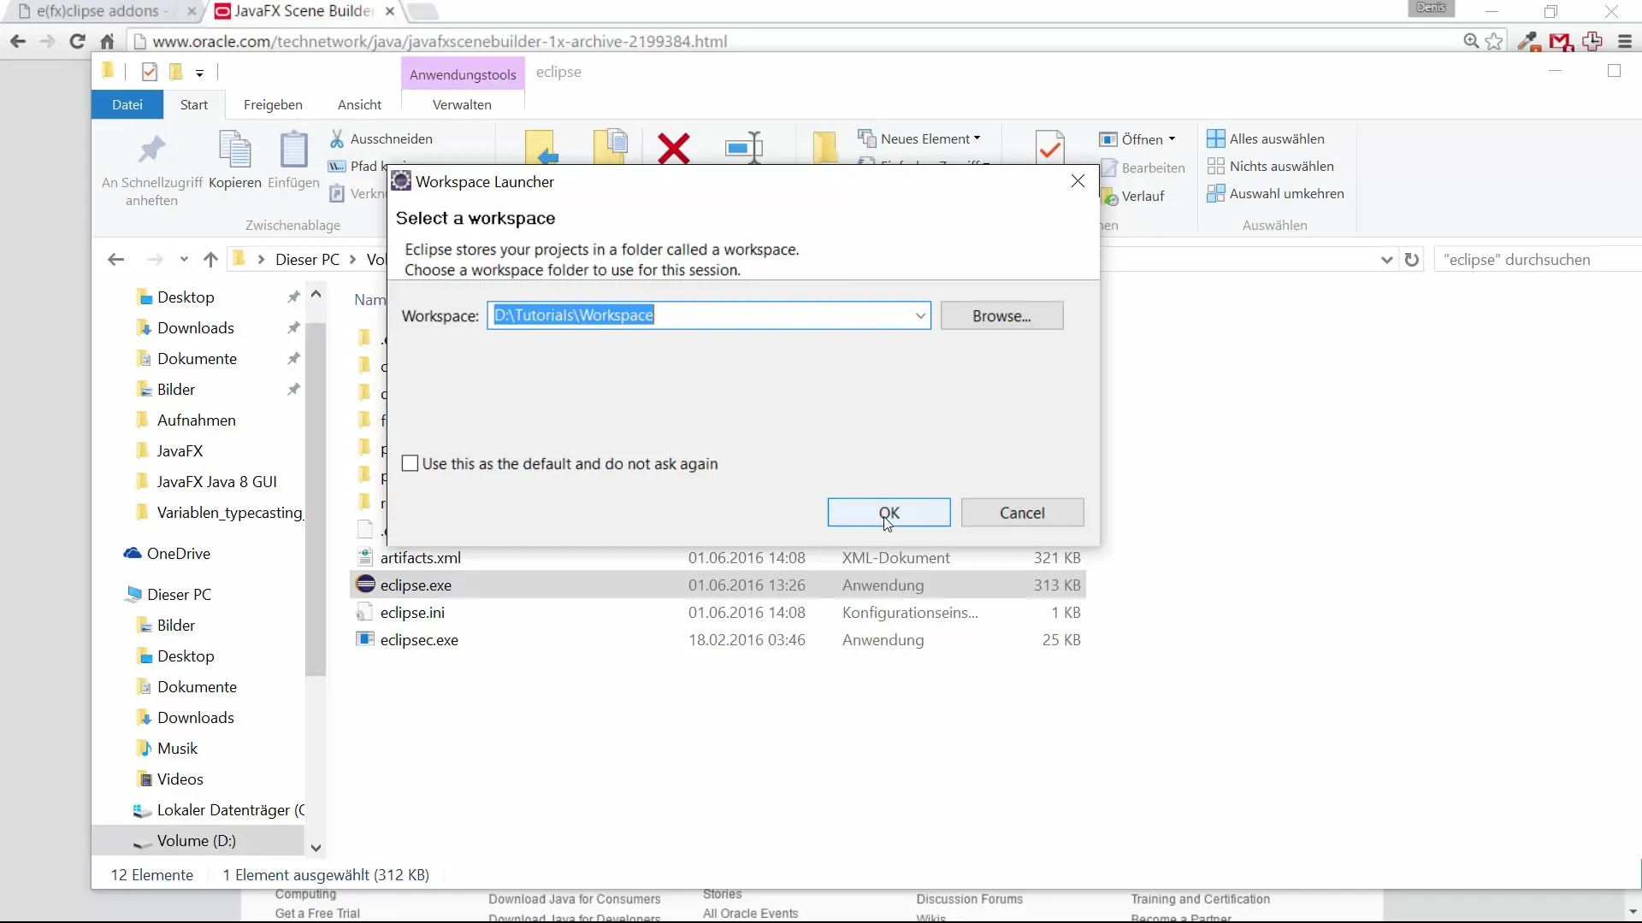Click the browser home icon
The image size is (1642, 923).
click(107, 40)
